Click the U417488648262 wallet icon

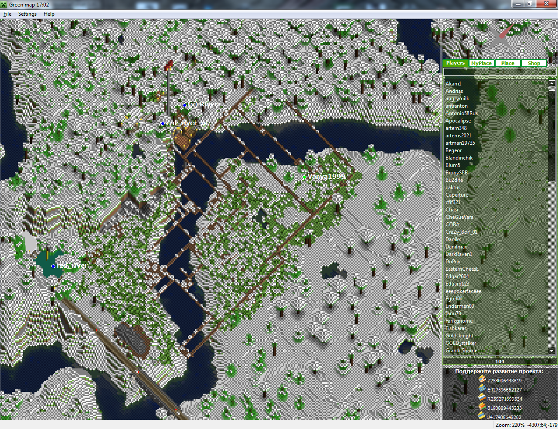tap(482, 416)
